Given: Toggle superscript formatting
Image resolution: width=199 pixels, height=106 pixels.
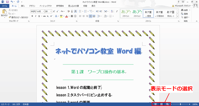Looking at the screenshot, I should pyautogui.click(x=51, y=16).
